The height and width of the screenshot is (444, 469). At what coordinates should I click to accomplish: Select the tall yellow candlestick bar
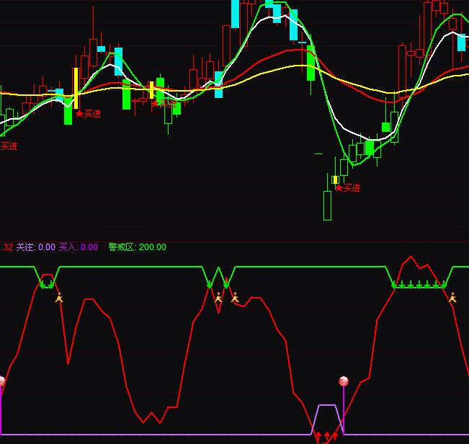point(76,88)
